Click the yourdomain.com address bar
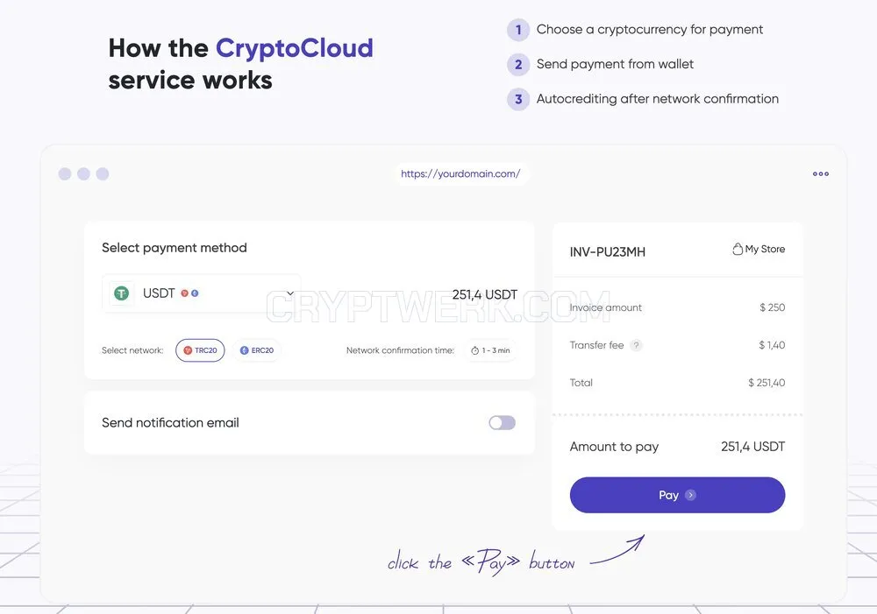The width and height of the screenshot is (877, 614). [460, 173]
